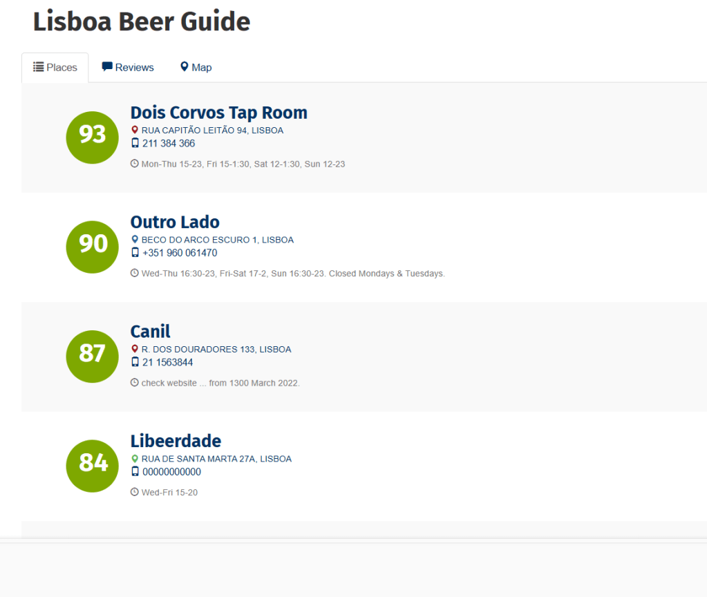Visit the Canil listing link
707x597 pixels.
pos(150,332)
